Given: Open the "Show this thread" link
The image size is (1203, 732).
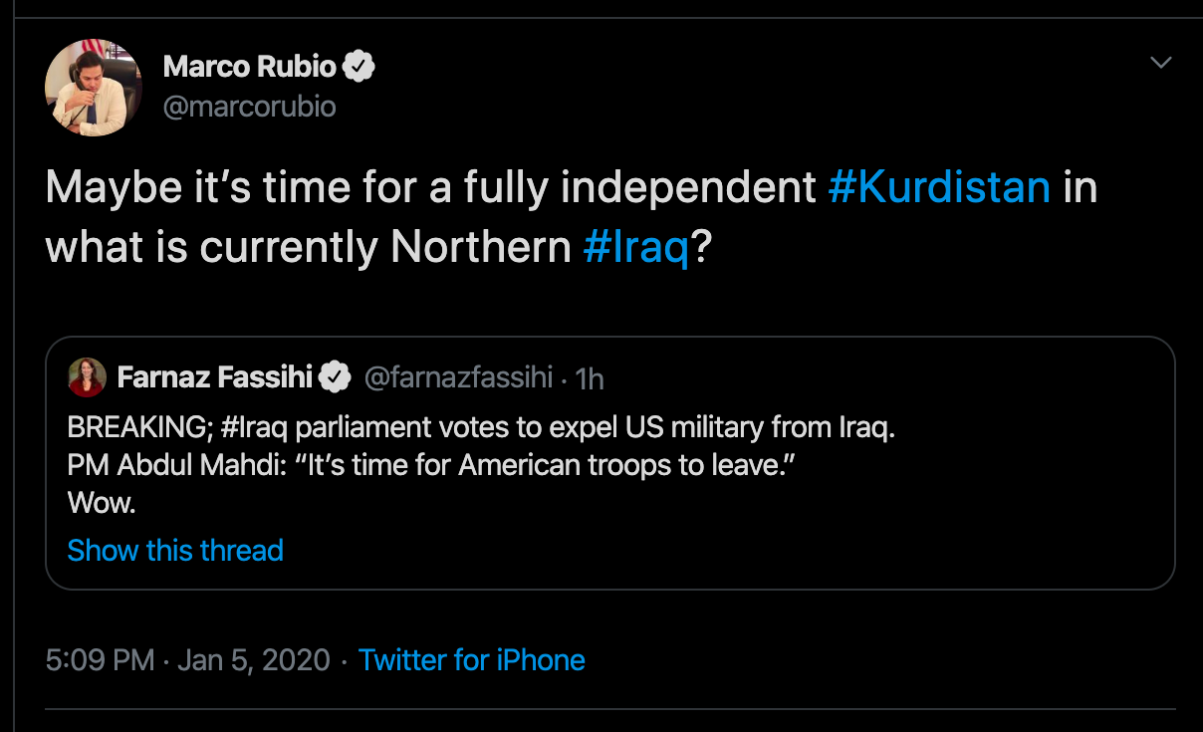Looking at the screenshot, I should (175, 550).
